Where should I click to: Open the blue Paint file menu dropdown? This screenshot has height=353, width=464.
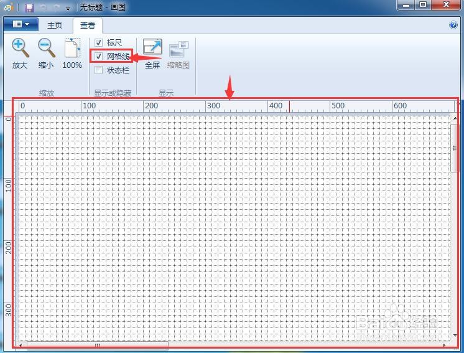tap(21, 24)
